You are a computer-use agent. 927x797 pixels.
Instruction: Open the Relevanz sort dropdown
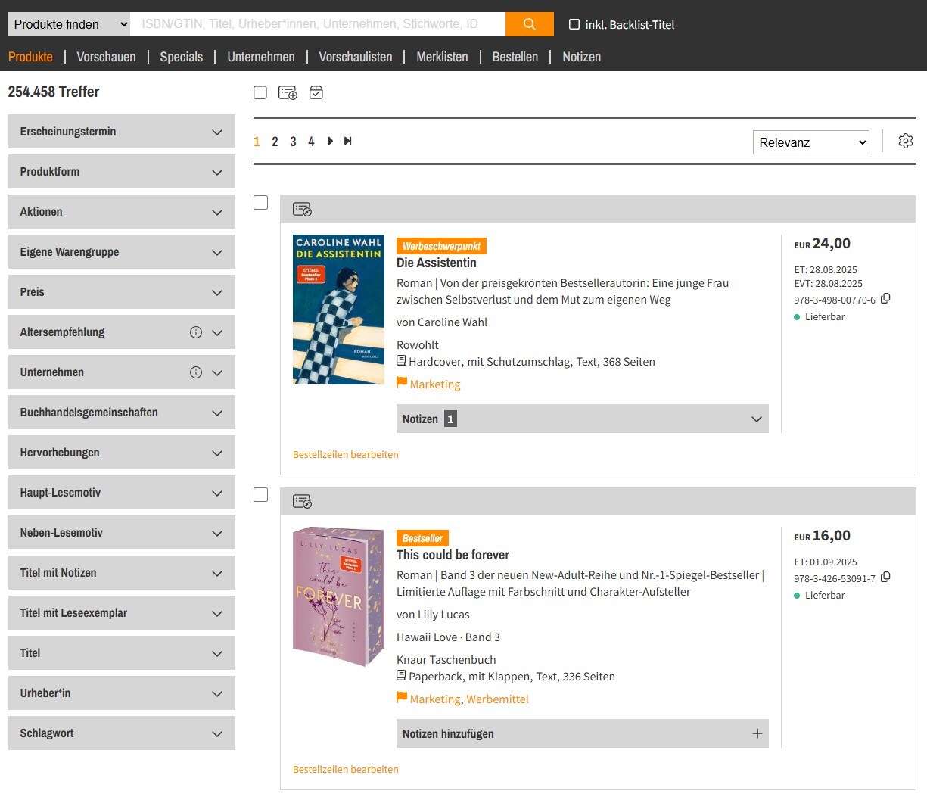[810, 142]
